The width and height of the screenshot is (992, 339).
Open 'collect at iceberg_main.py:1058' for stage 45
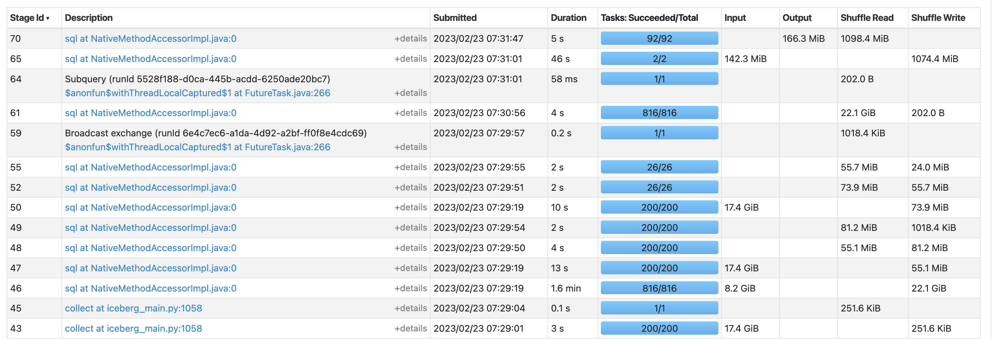[134, 308]
